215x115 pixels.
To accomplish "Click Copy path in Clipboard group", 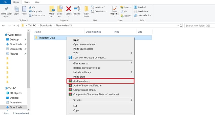I will (35, 11).
